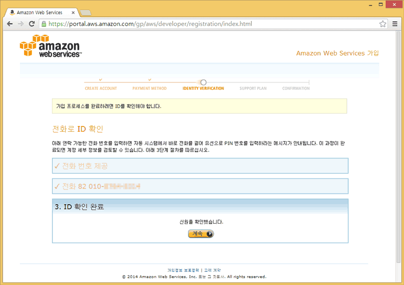Click the IDENTITY VERIFICATION step circle marker
Viewport: 404px width, 285px height.
[x=204, y=82]
